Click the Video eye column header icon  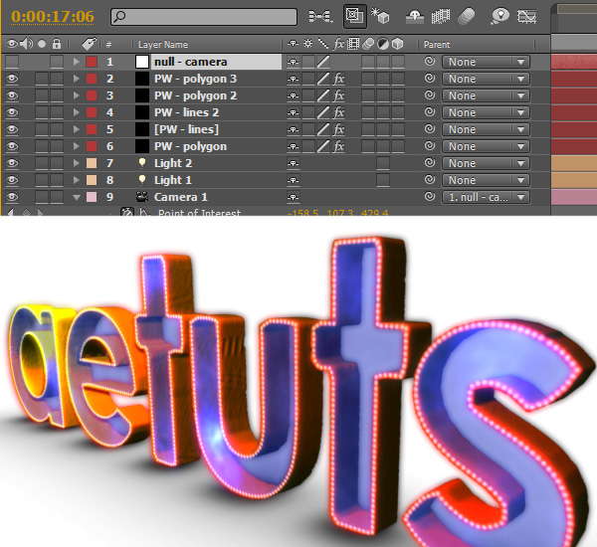click(12, 44)
